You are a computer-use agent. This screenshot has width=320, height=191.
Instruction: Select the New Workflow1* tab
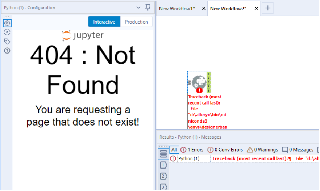(177, 9)
